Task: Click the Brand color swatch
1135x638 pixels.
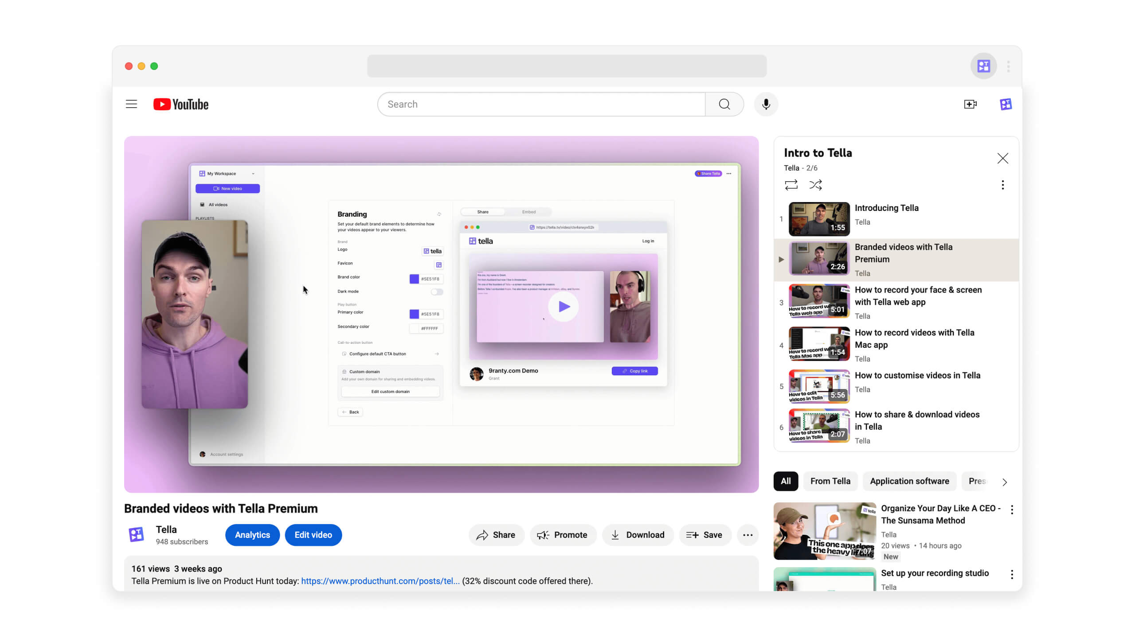Action: coord(414,279)
